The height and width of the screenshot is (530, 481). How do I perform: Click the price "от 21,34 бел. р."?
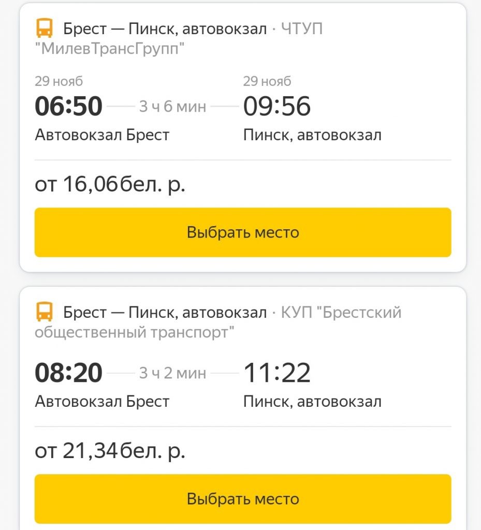pyautogui.click(x=110, y=451)
